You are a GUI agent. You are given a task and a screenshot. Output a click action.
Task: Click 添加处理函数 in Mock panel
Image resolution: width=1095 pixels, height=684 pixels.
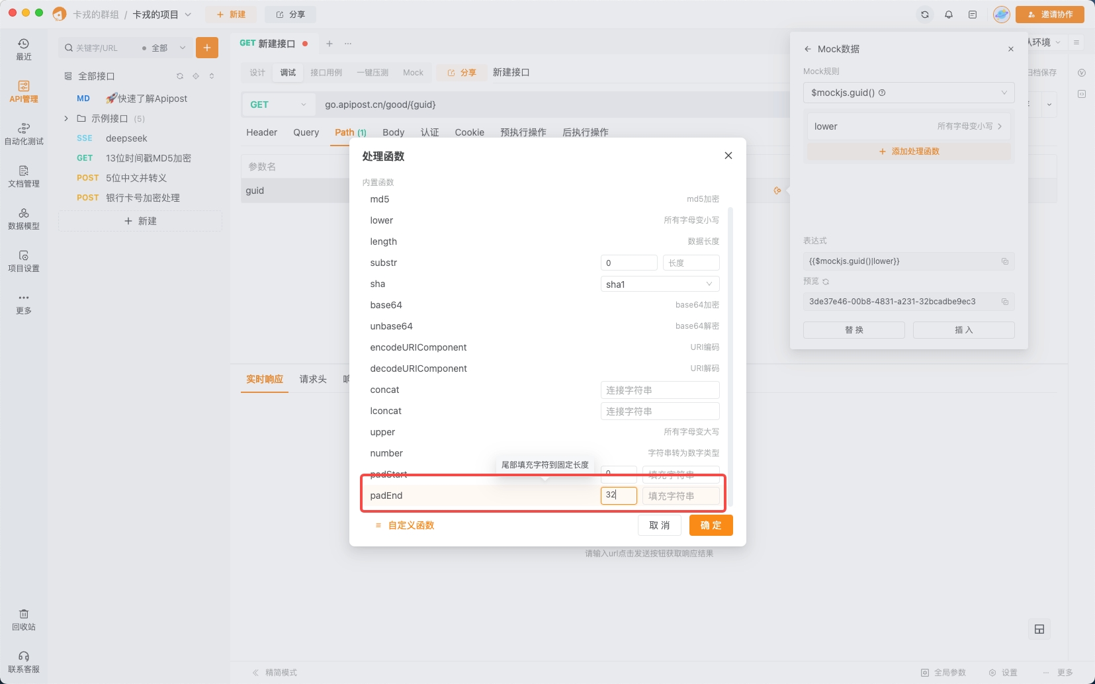pyautogui.click(x=909, y=151)
